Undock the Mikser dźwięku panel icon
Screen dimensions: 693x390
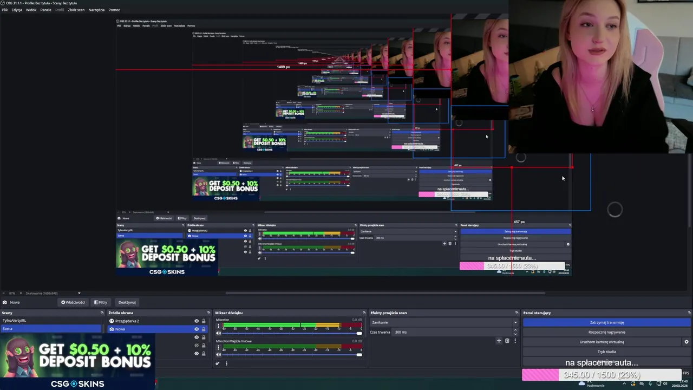tap(364, 313)
